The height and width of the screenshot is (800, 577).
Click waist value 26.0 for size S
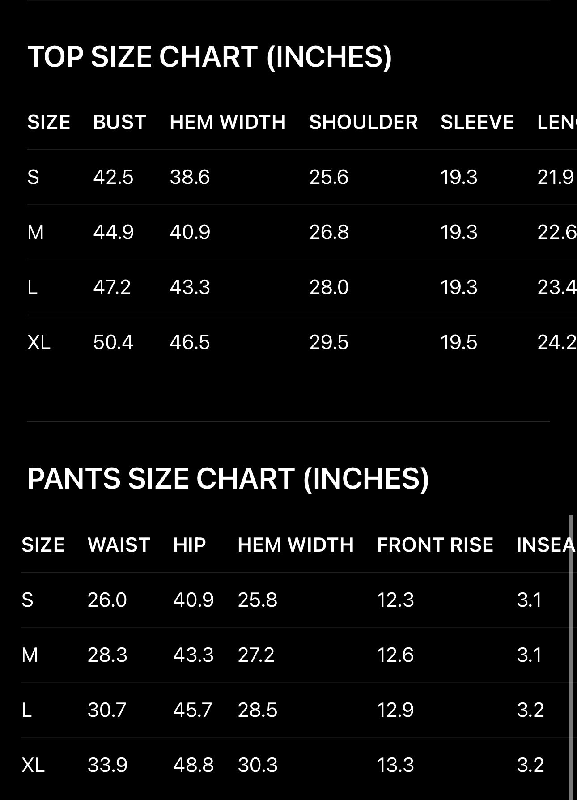pos(107,600)
